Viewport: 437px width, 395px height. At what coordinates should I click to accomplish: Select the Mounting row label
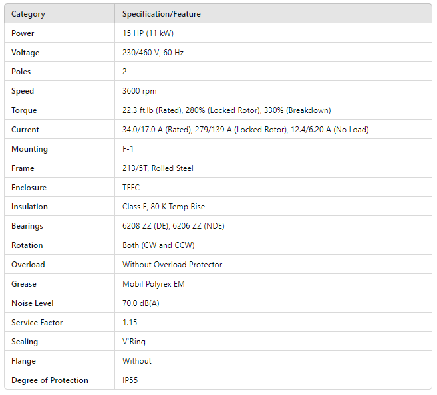(29, 149)
